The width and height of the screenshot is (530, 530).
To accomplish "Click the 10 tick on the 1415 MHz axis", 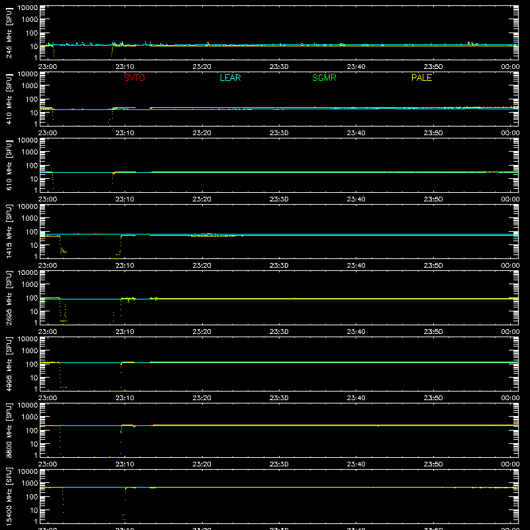I will click(x=34, y=245).
